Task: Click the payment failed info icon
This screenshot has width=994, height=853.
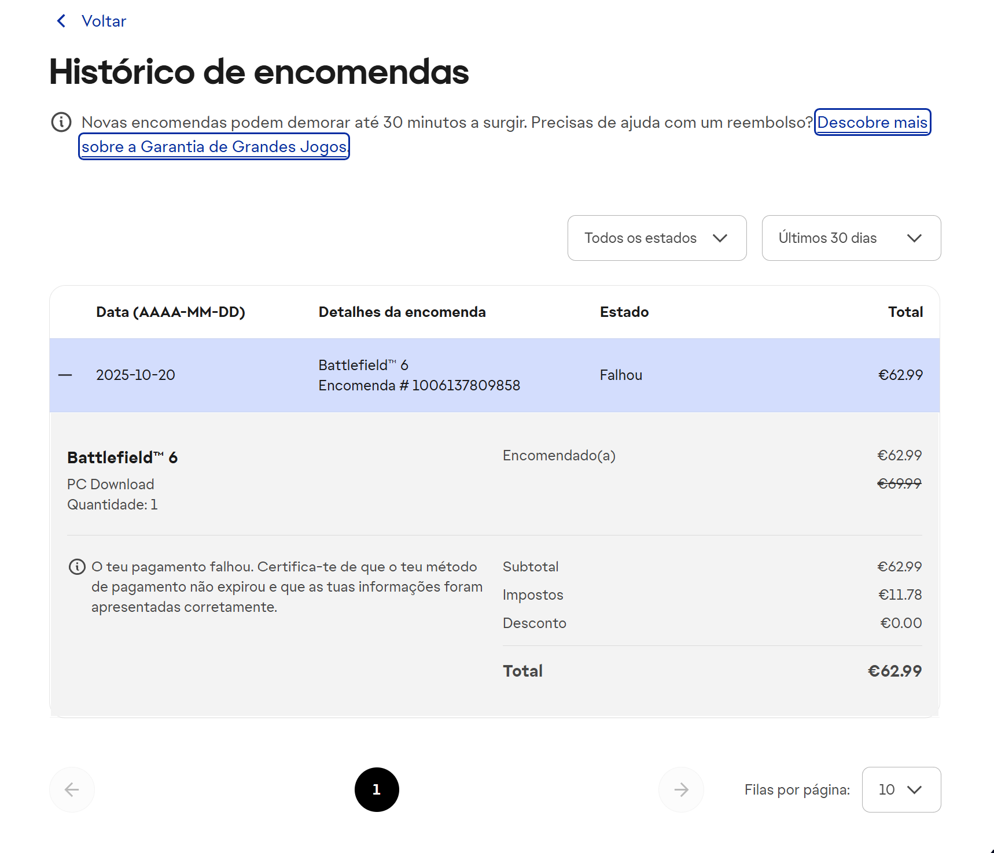Action: coord(77,567)
